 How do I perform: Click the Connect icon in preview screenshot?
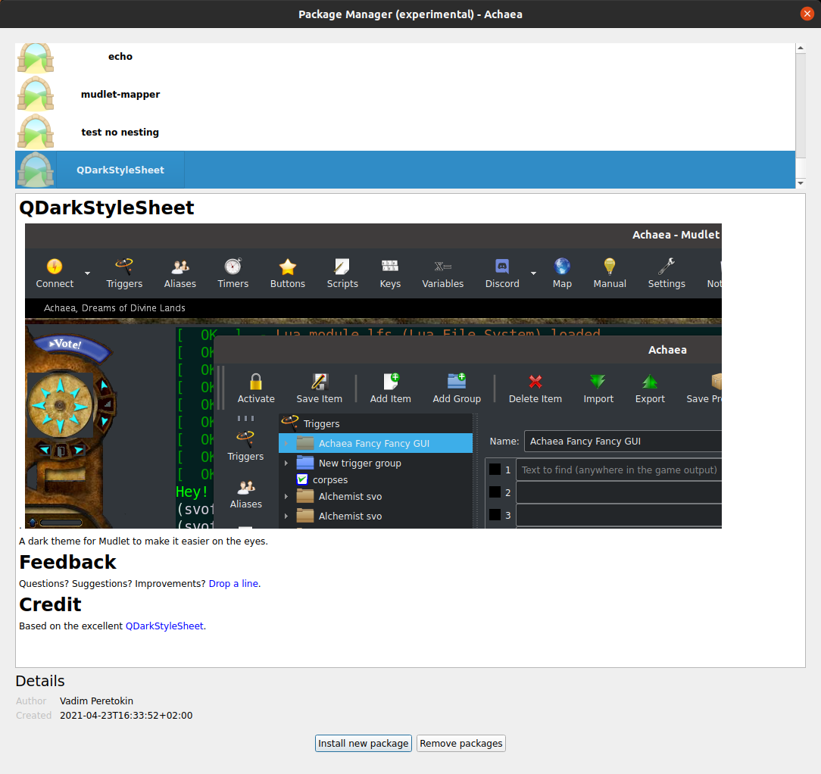[55, 267]
